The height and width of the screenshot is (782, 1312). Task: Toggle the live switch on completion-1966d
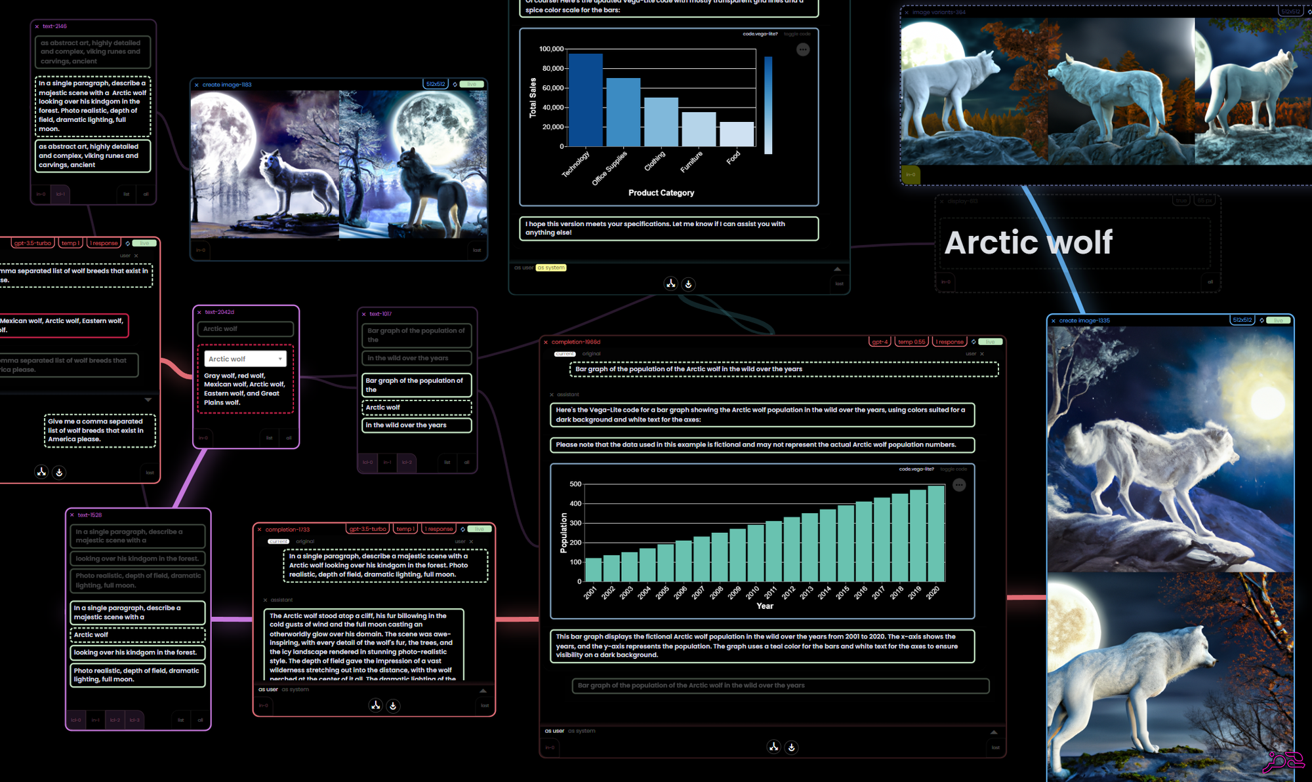click(x=991, y=342)
